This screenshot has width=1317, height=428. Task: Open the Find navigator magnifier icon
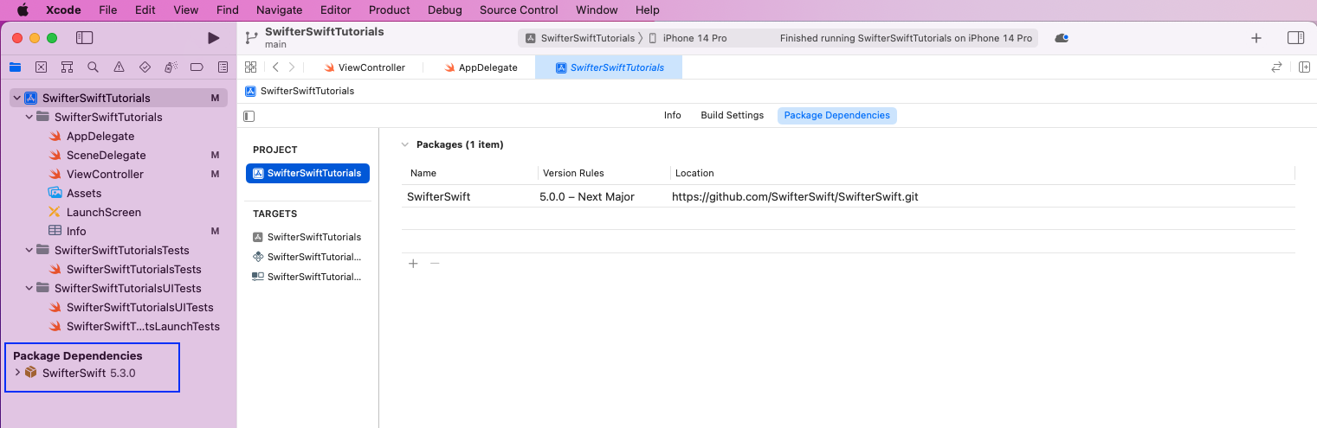click(x=93, y=67)
